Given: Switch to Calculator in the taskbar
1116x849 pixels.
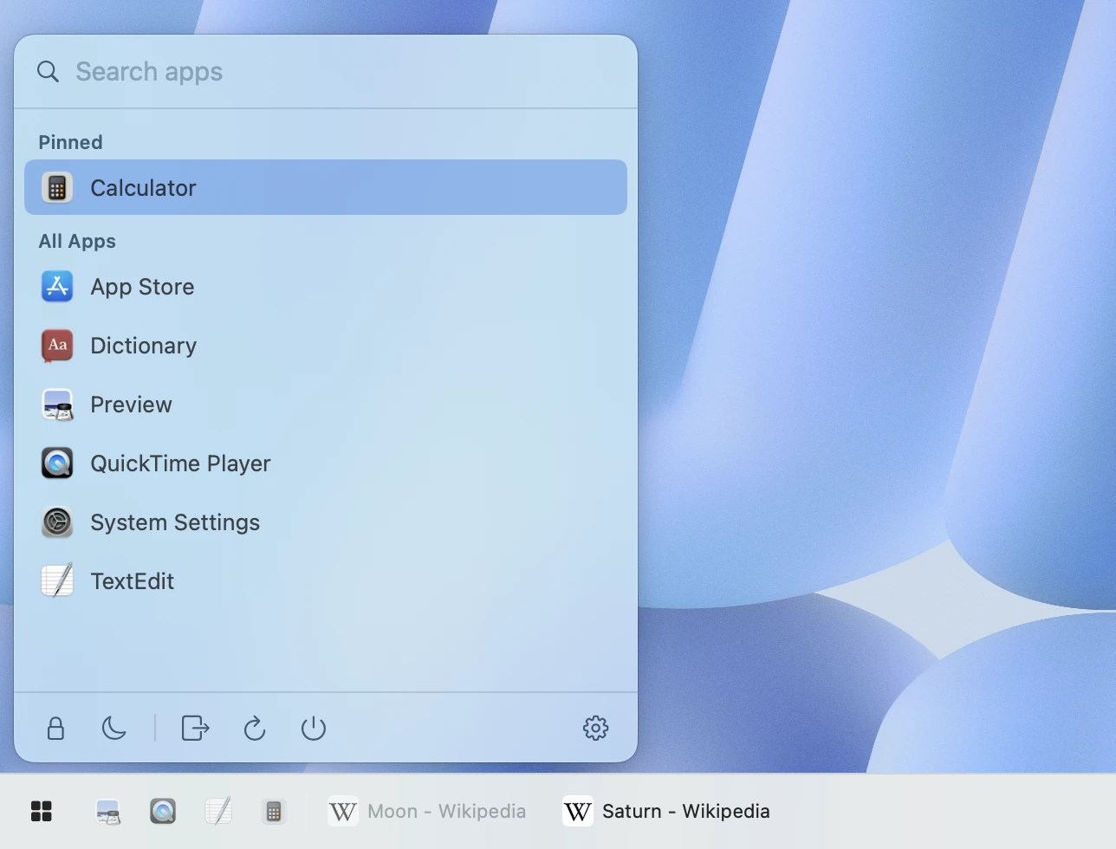Looking at the screenshot, I should [x=274, y=812].
